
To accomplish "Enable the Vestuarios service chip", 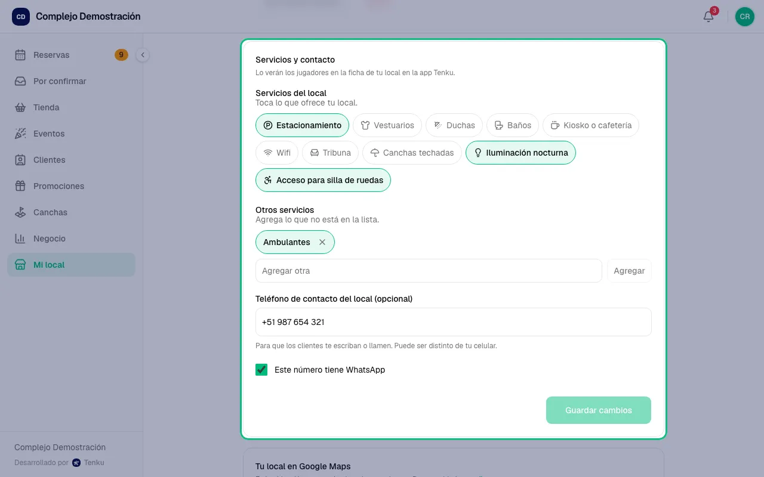I will click(x=387, y=125).
